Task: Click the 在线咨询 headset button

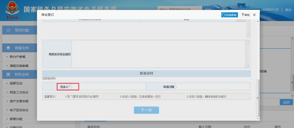Action: point(229,15)
